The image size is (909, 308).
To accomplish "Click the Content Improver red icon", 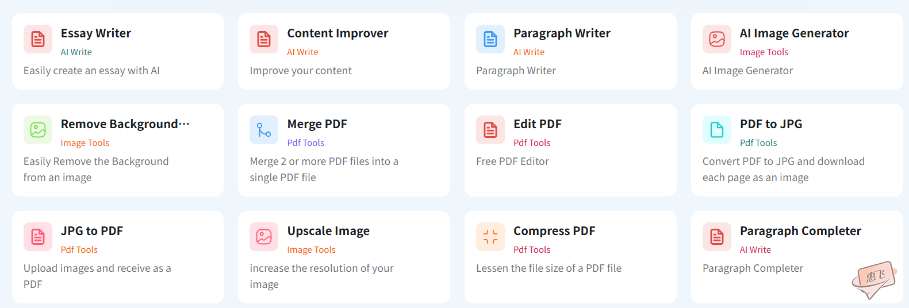I will pyautogui.click(x=264, y=39).
